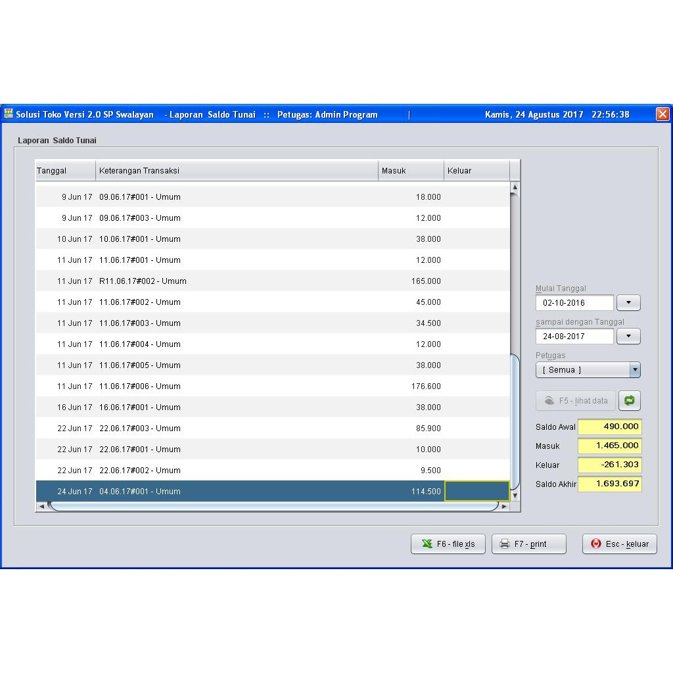Click the Keluar column header
This screenshot has width=673, height=673.
pyautogui.click(x=476, y=170)
